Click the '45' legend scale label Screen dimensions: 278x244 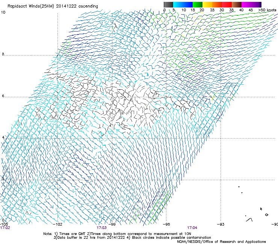[251, 10]
